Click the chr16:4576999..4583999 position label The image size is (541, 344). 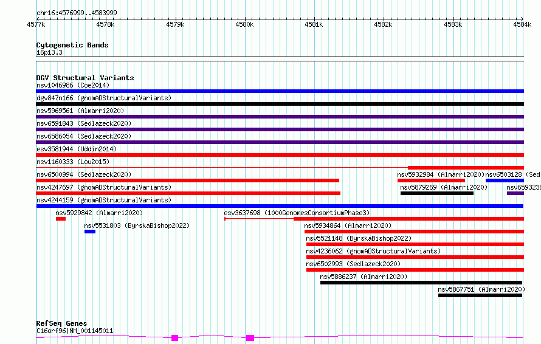point(77,13)
